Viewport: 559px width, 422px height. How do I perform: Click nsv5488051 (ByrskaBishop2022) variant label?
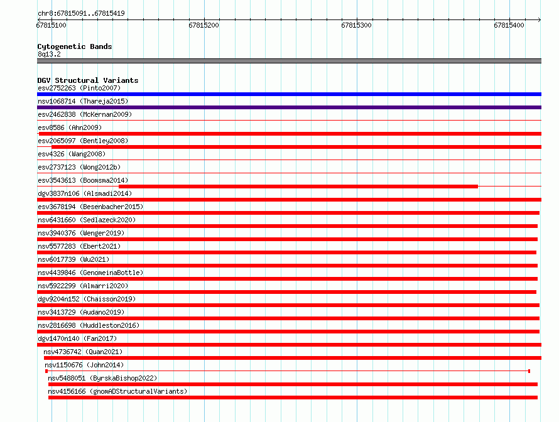point(102,378)
